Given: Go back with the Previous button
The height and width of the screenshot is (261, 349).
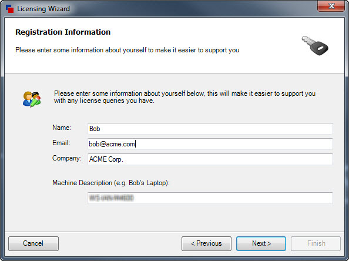Looking at the screenshot, I should coord(206,243).
